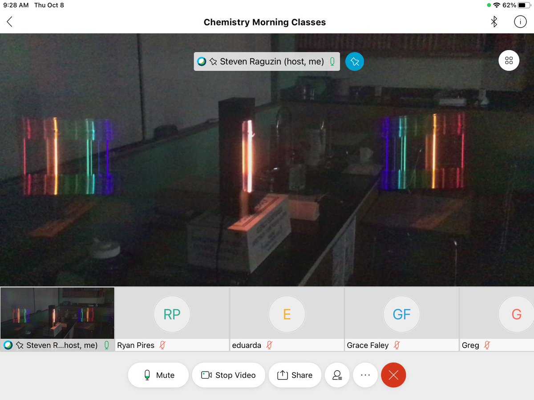Click the Wi-Fi icon in status bar
The height and width of the screenshot is (400, 534).
(497, 5)
